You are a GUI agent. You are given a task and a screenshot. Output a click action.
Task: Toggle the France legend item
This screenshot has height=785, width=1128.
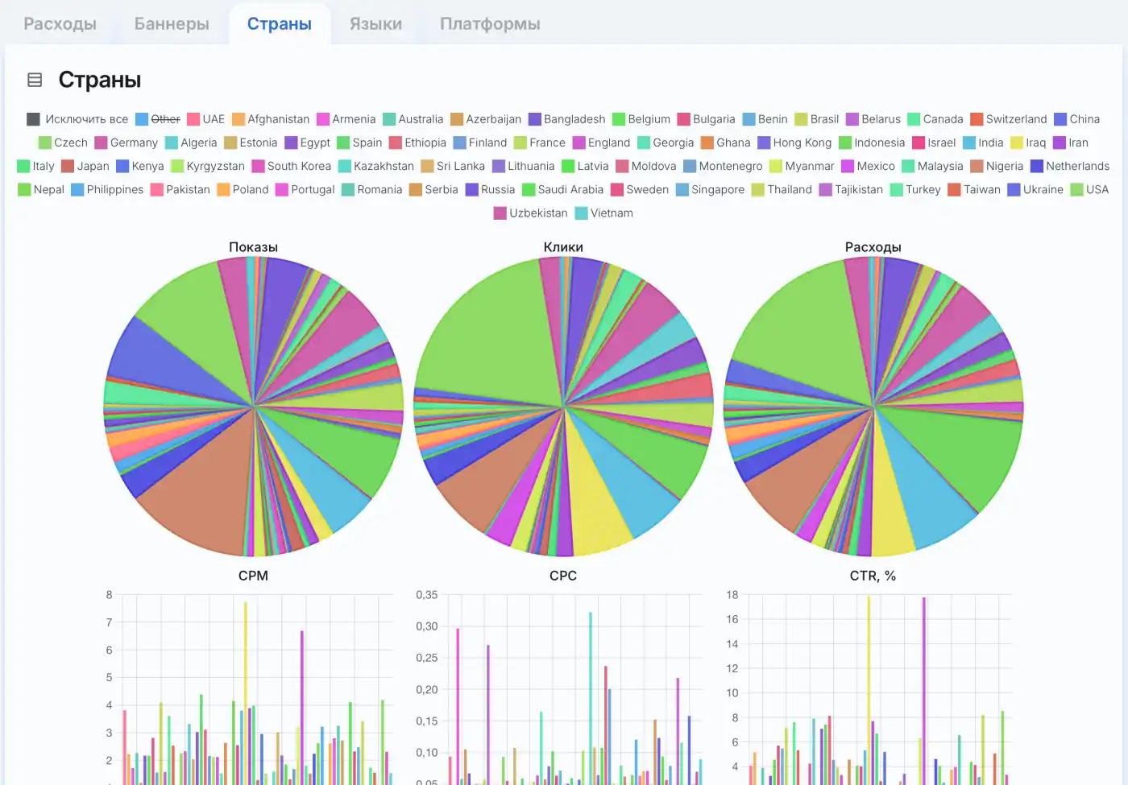pyautogui.click(x=540, y=143)
